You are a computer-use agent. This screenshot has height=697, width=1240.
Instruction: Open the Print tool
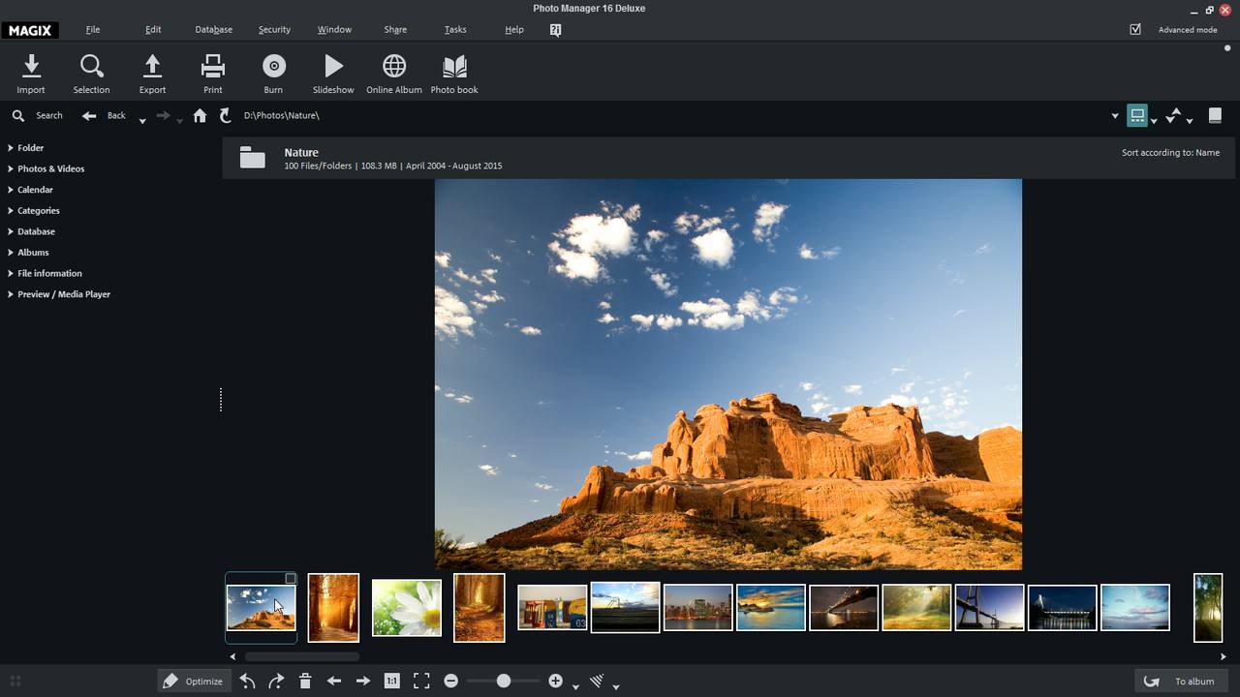212,73
